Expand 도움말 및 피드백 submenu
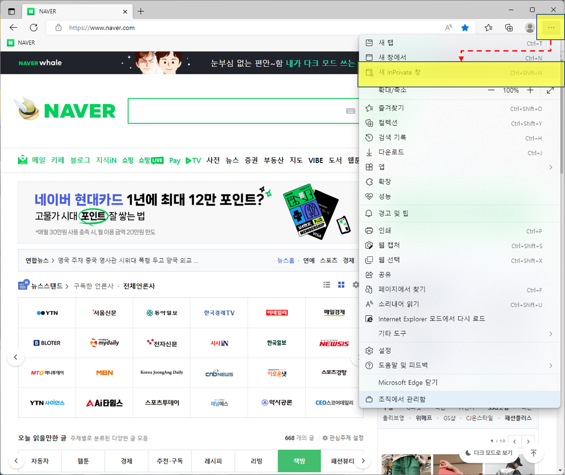This screenshot has width=565, height=475. 460,365
